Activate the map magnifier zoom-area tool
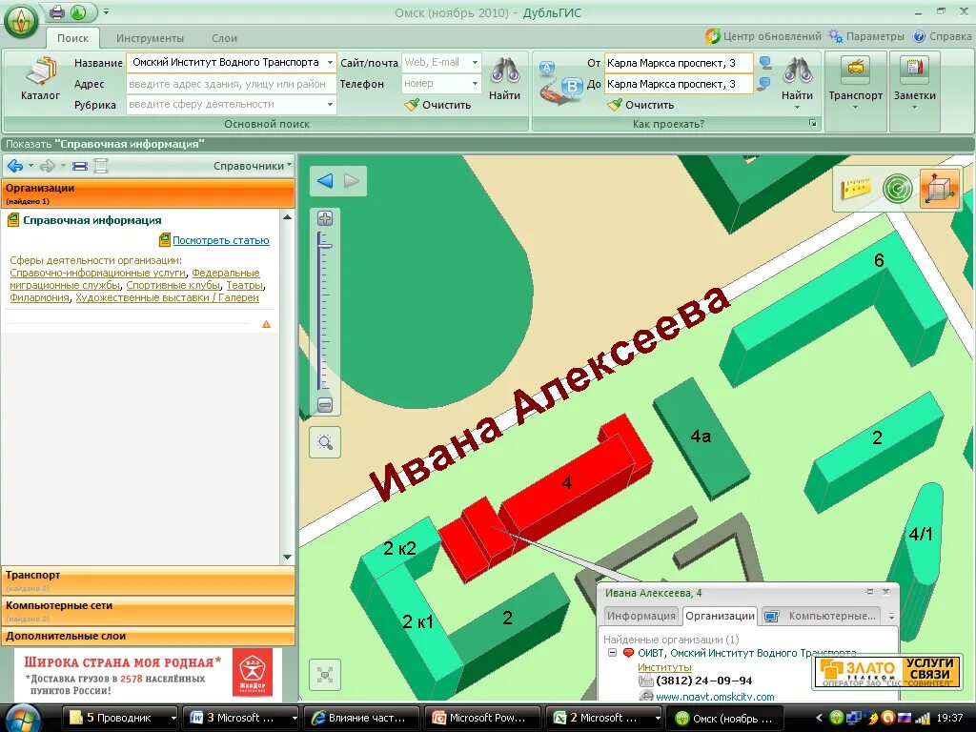 point(325,442)
